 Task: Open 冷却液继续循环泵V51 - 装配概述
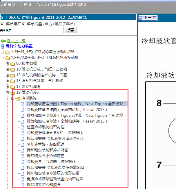pos(55,133)
